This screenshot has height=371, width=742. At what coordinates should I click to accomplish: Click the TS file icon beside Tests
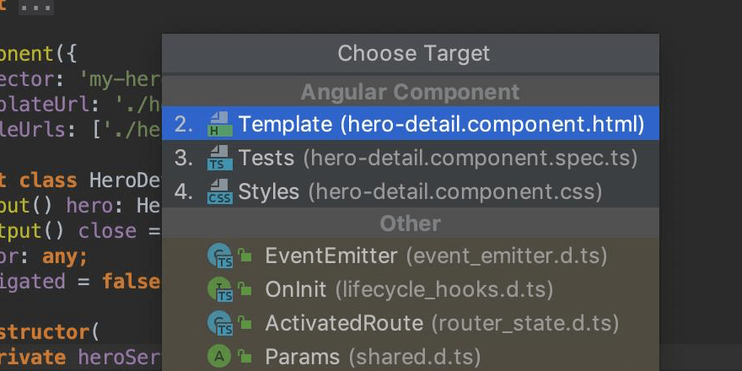coord(219,159)
